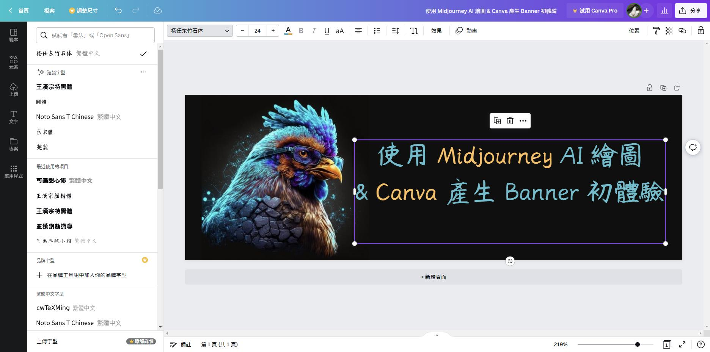Increase font size with plus button
The image size is (710, 352).
273,31
